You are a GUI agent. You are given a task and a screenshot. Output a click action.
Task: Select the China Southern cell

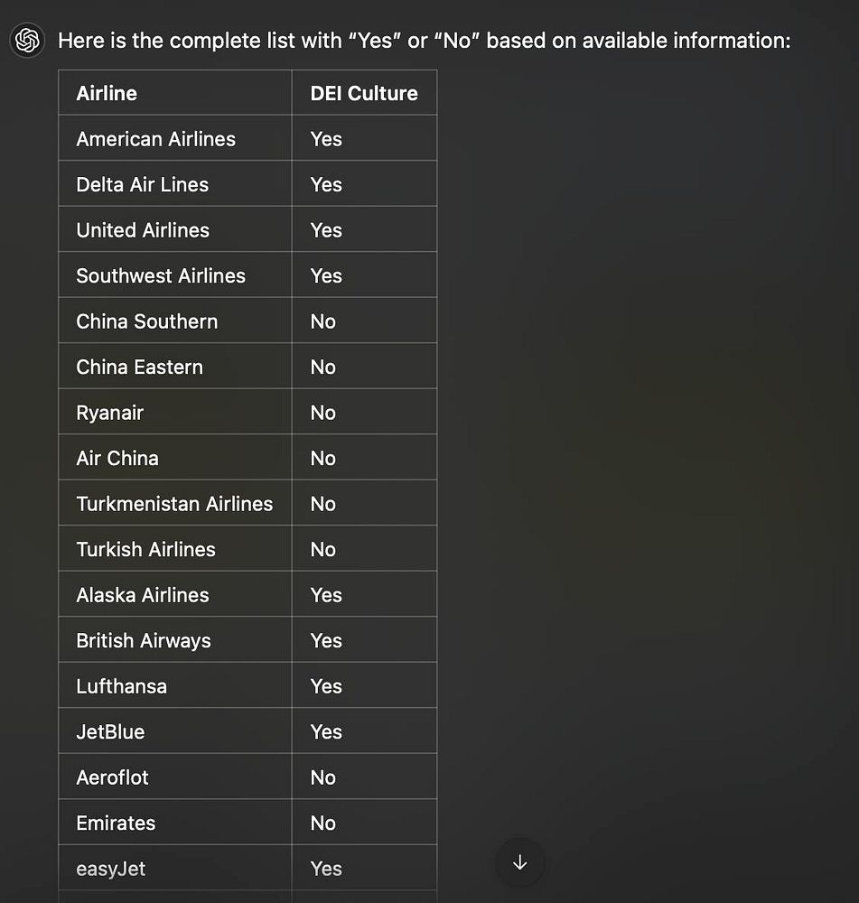click(x=146, y=321)
